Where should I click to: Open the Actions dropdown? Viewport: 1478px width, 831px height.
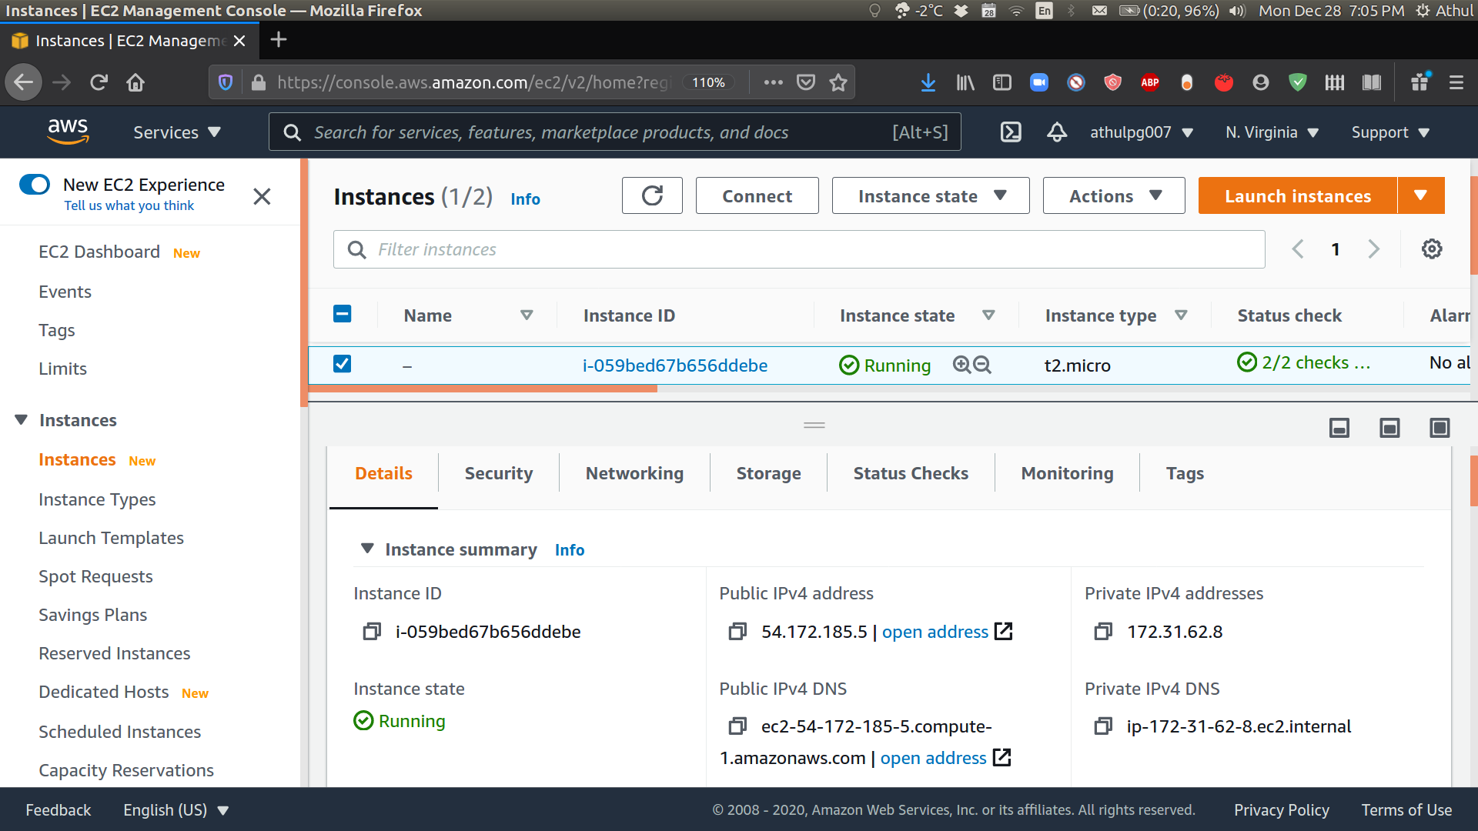click(1114, 195)
